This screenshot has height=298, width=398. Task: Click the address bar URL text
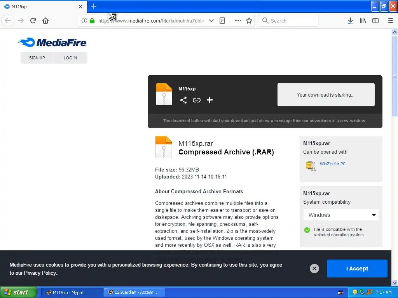pyautogui.click(x=152, y=21)
